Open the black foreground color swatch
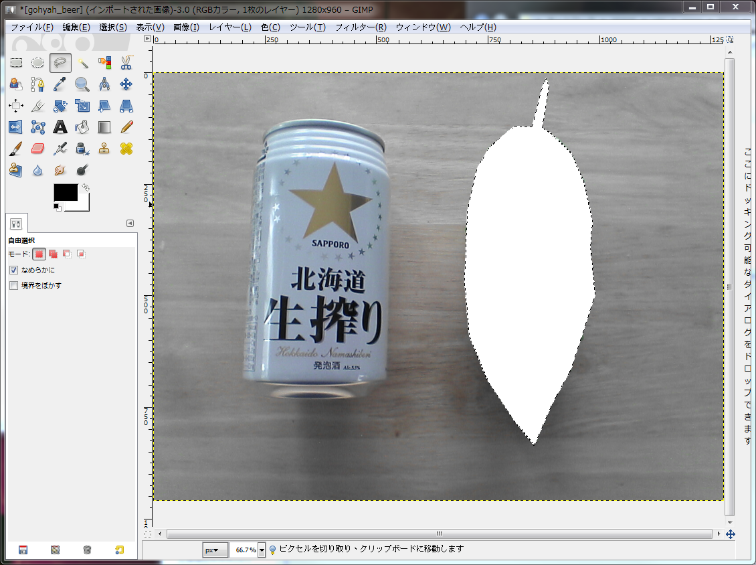This screenshot has width=756, height=565. 65,192
